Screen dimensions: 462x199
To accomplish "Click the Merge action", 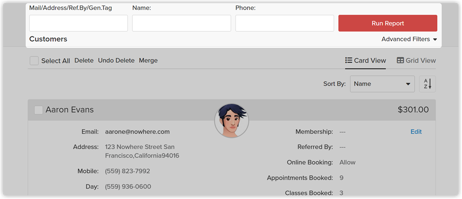I will (x=148, y=60).
